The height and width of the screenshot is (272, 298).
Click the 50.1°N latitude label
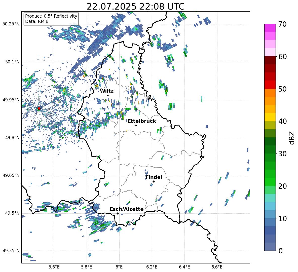(x=13, y=62)
